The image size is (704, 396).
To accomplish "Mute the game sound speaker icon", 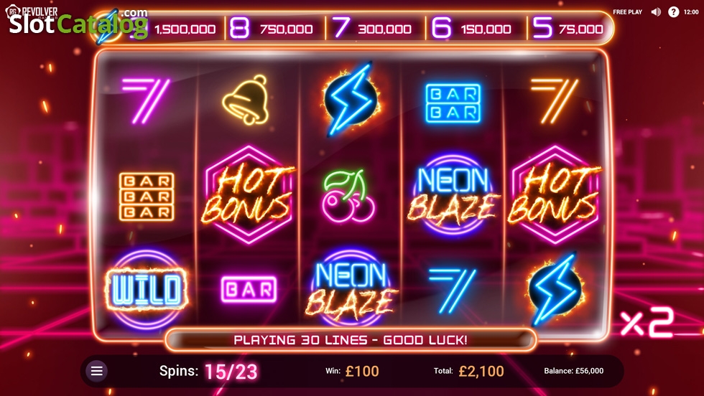I will click(656, 12).
